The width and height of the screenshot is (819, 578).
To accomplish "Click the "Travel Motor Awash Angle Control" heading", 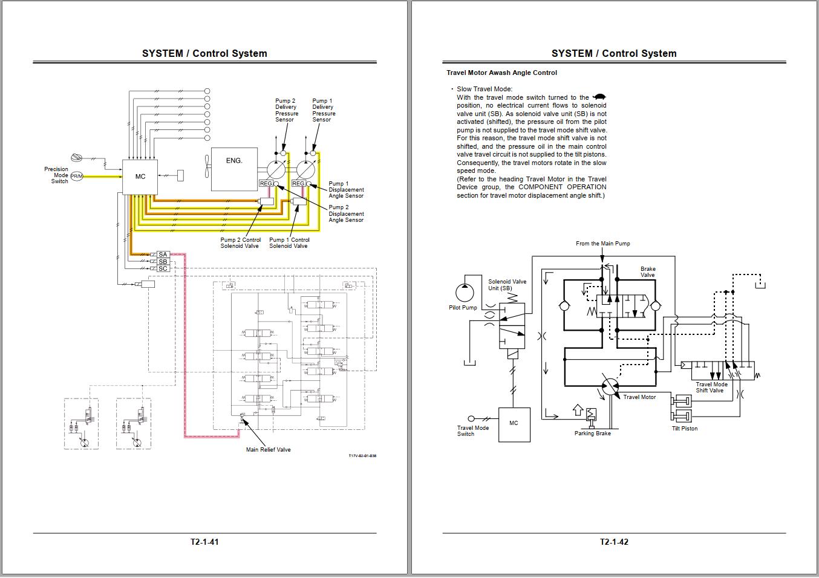I will click(501, 73).
